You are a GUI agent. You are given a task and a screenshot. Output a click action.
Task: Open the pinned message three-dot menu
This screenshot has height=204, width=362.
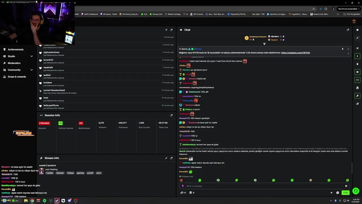tap(348, 49)
